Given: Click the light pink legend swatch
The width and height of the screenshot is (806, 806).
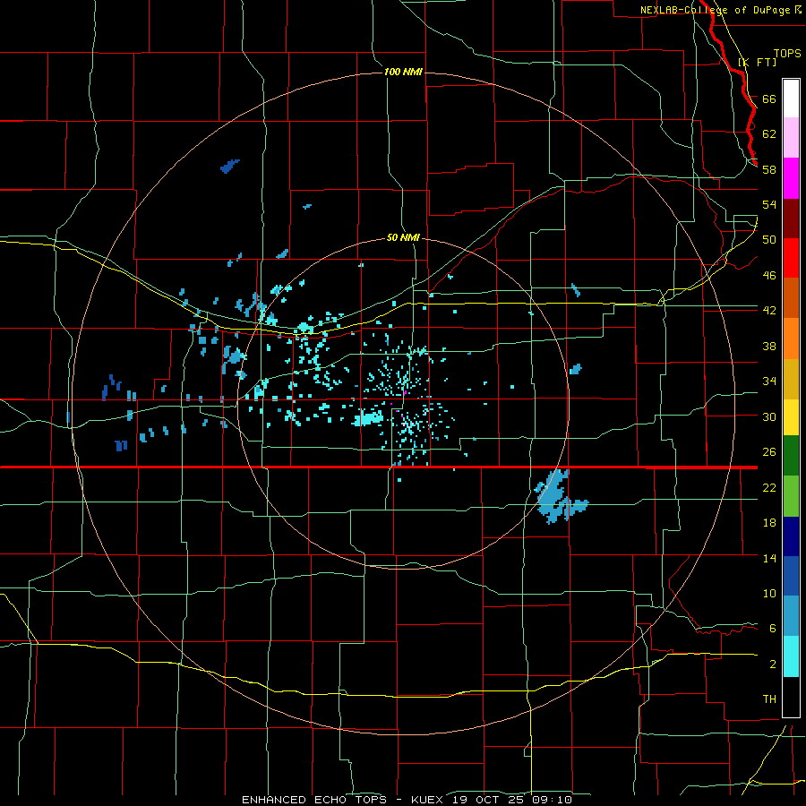Looking at the screenshot, I should pyautogui.click(x=791, y=138).
